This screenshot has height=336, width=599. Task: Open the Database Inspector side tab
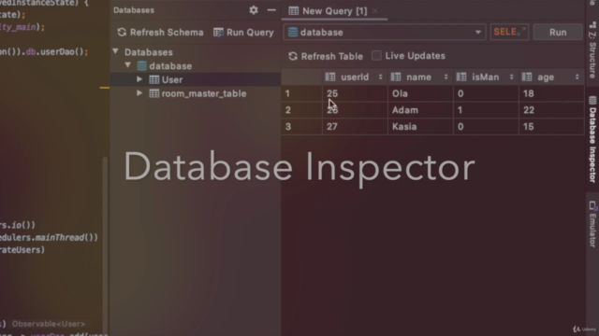coord(592,139)
